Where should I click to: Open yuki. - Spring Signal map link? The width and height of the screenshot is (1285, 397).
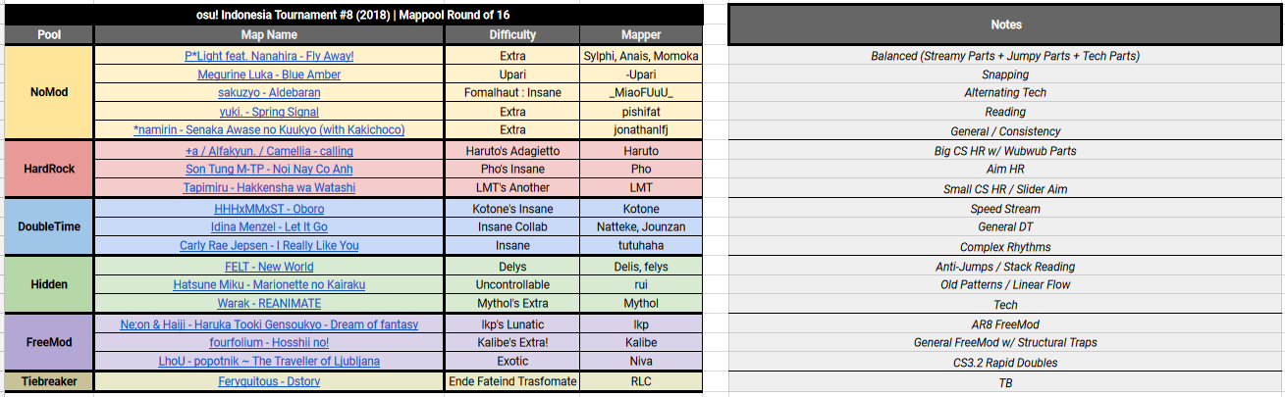click(269, 112)
